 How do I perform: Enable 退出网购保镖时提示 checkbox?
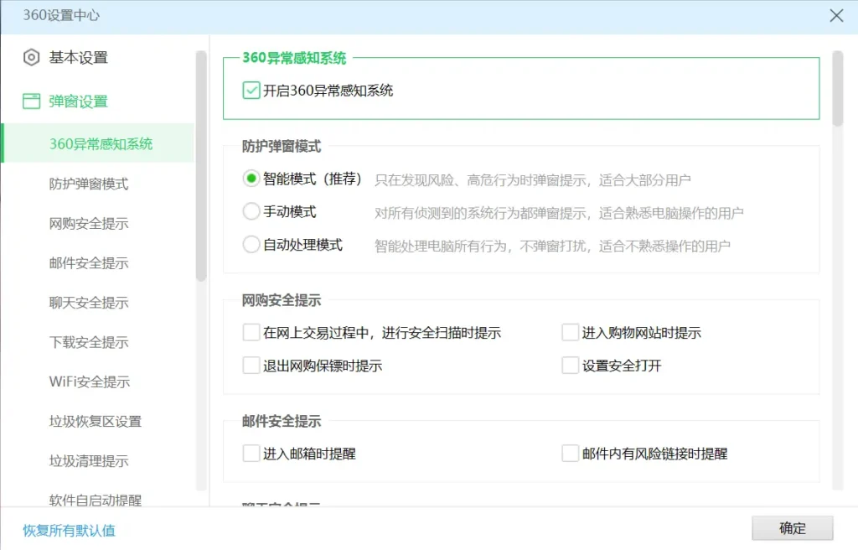(x=251, y=366)
